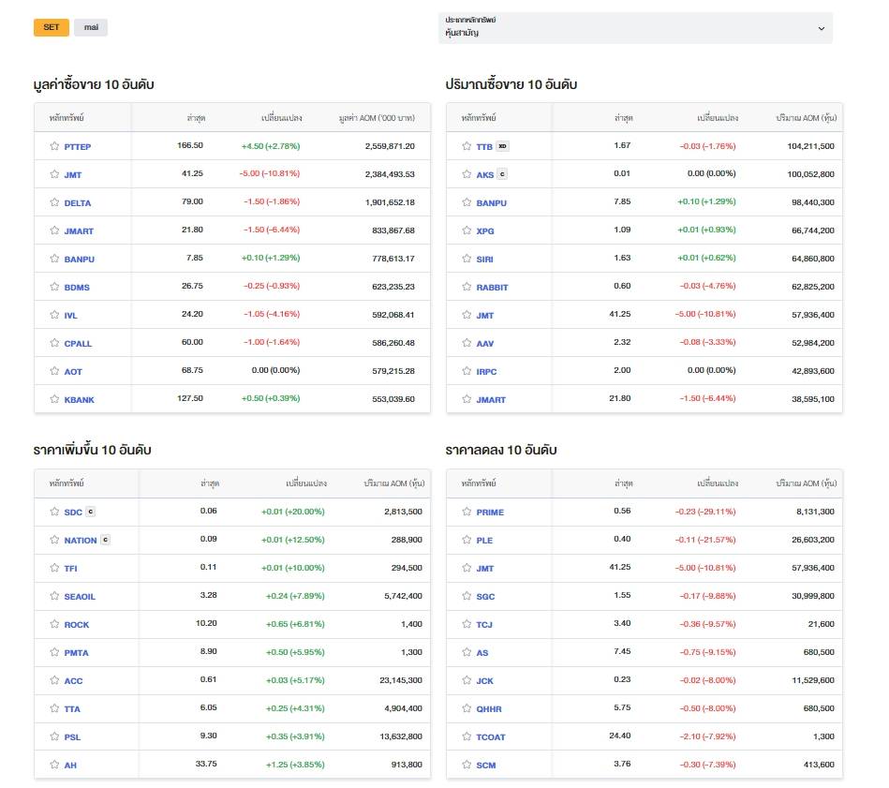The image size is (889, 788).
Task: Click the ปริมาณซื้อขาย 10 อันดับ heading
Action: 511,84
